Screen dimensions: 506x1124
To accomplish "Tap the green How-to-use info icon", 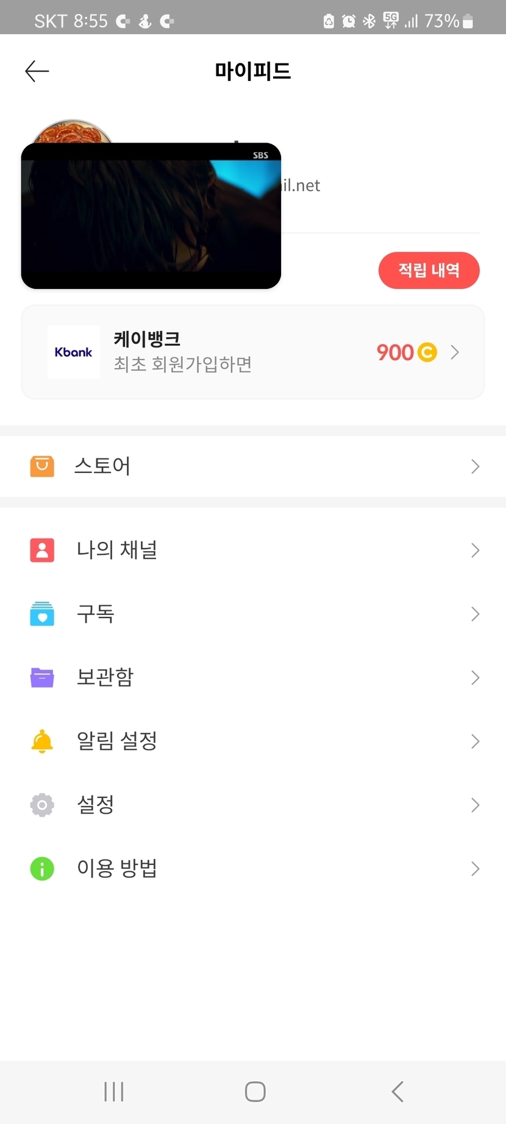I will click(x=42, y=869).
